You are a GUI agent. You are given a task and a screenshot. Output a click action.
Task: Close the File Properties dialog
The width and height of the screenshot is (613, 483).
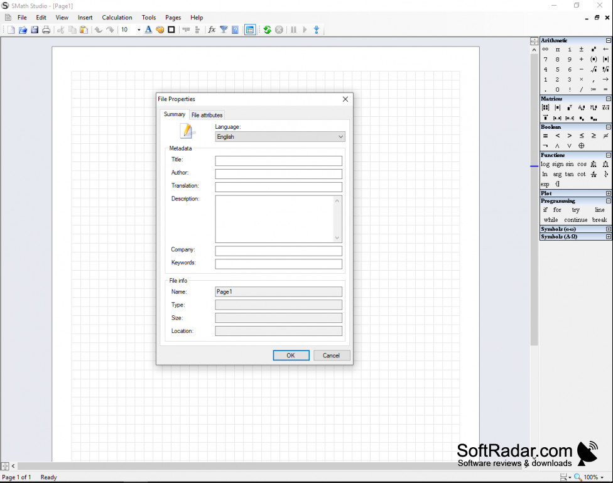click(345, 99)
